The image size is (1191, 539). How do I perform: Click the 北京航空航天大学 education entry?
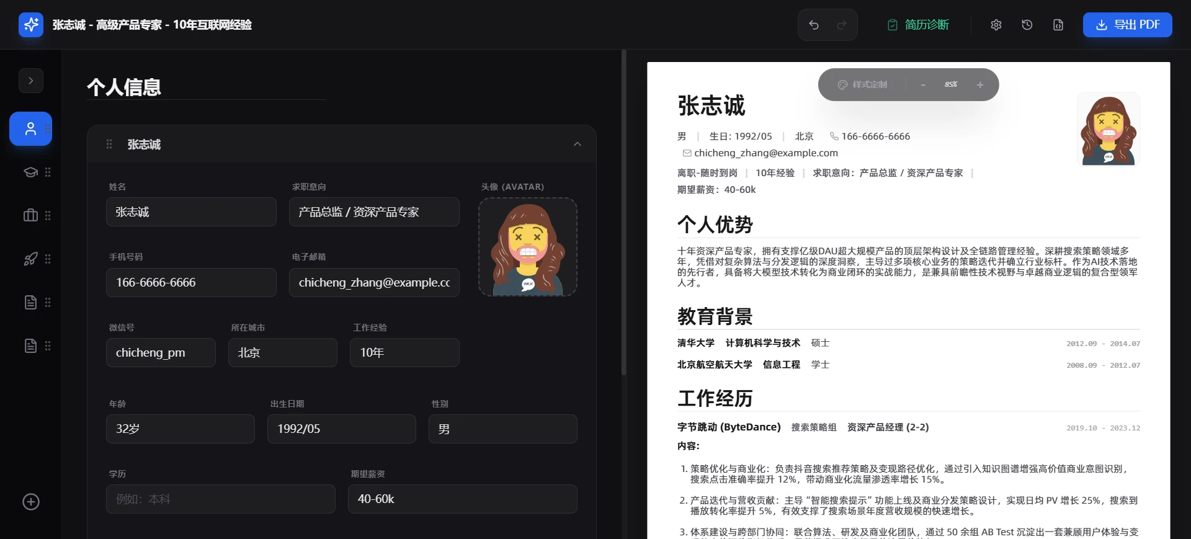[x=909, y=365]
